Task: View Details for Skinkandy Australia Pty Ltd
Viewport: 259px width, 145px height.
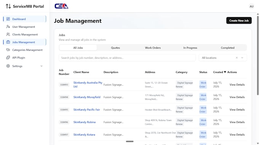Action: (237, 84)
